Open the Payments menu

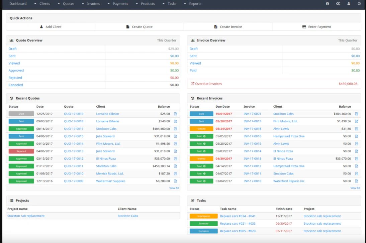(x=118, y=4)
